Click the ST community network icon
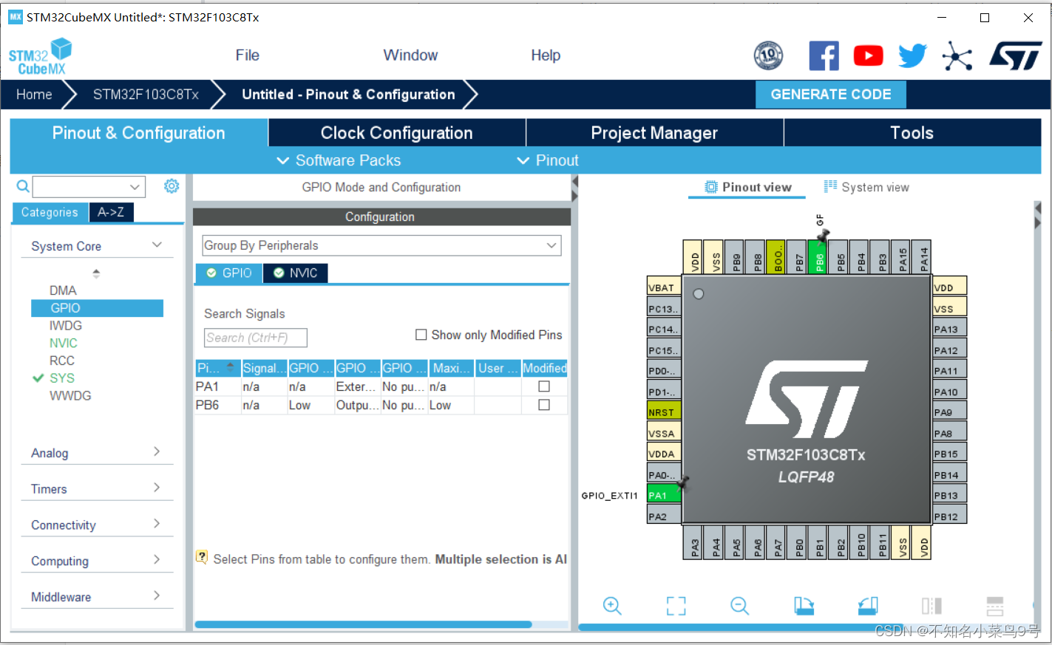The image size is (1052, 645). pos(957,55)
